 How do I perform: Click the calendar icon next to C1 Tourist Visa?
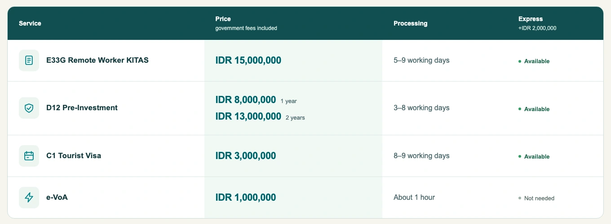pos(29,156)
